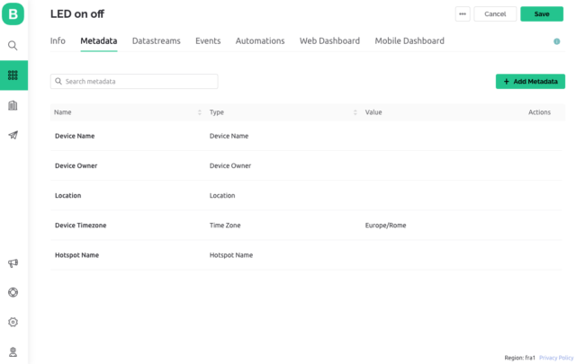
Task: Open the Templates grid icon in sidebar
Action: pos(13,75)
